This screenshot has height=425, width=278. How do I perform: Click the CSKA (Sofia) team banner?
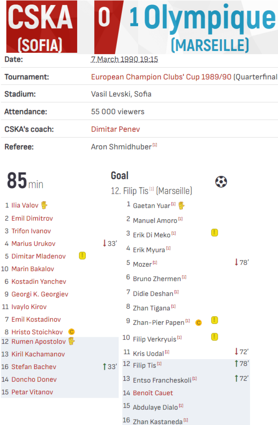coord(42,27)
